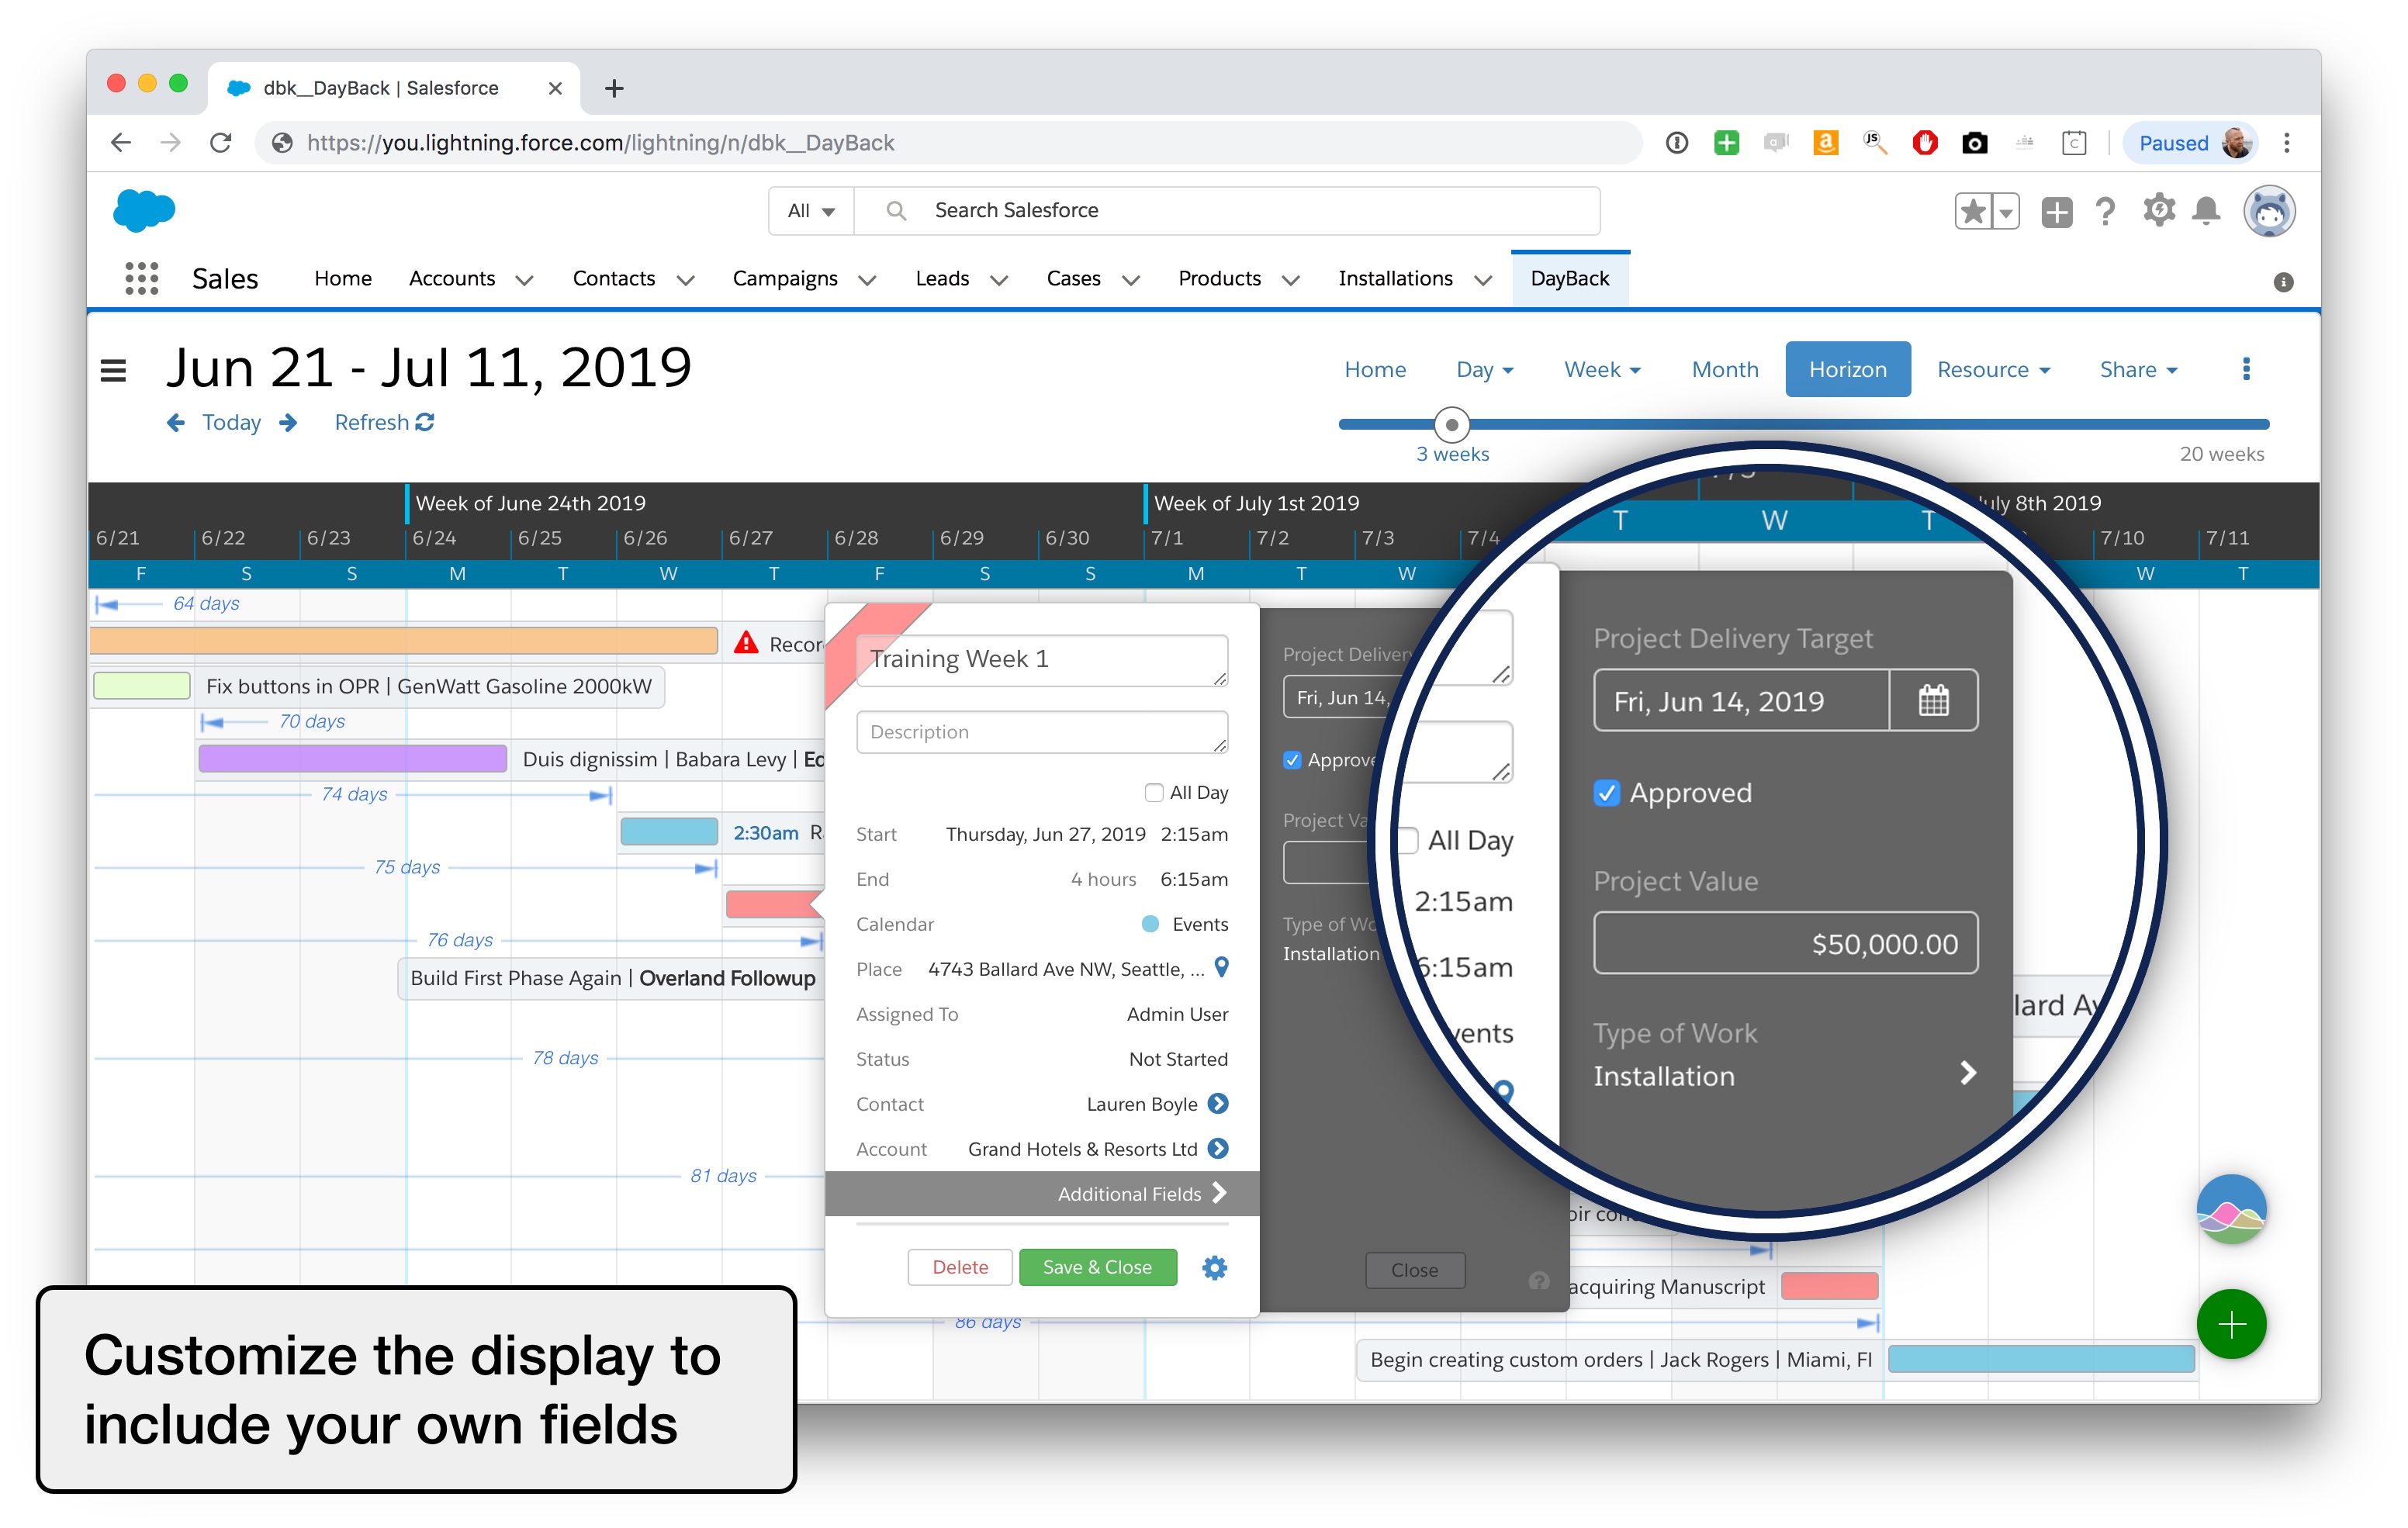Open Salesforce setup gear

point(2158,211)
